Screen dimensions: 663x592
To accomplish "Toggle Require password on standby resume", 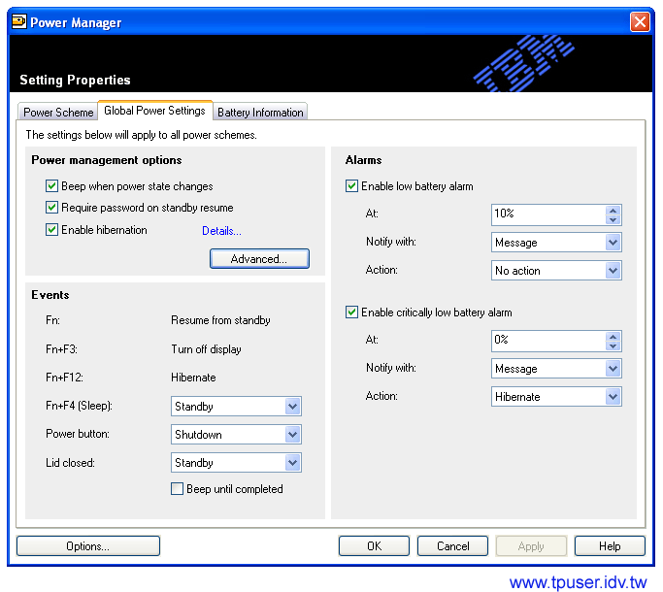I will click(52, 208).
